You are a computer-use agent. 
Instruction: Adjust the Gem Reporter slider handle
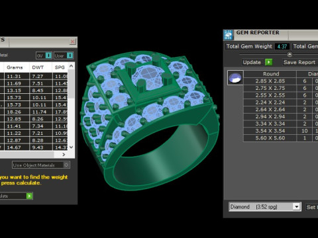click(x=290, y=54)
